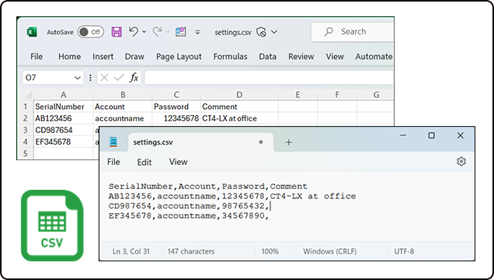Select row 5 header in Excel
Screen dimensions: 494x280
click(x=26, y=153)
